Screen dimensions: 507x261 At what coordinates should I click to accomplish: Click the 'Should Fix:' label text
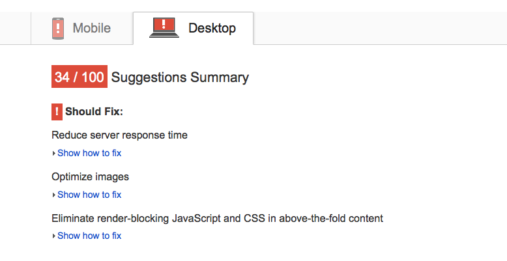pos(94,112)
